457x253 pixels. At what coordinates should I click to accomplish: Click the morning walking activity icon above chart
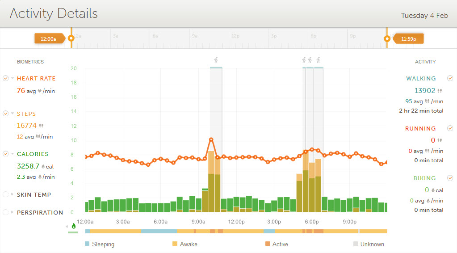pyautogui.click(x=216, y=60)
